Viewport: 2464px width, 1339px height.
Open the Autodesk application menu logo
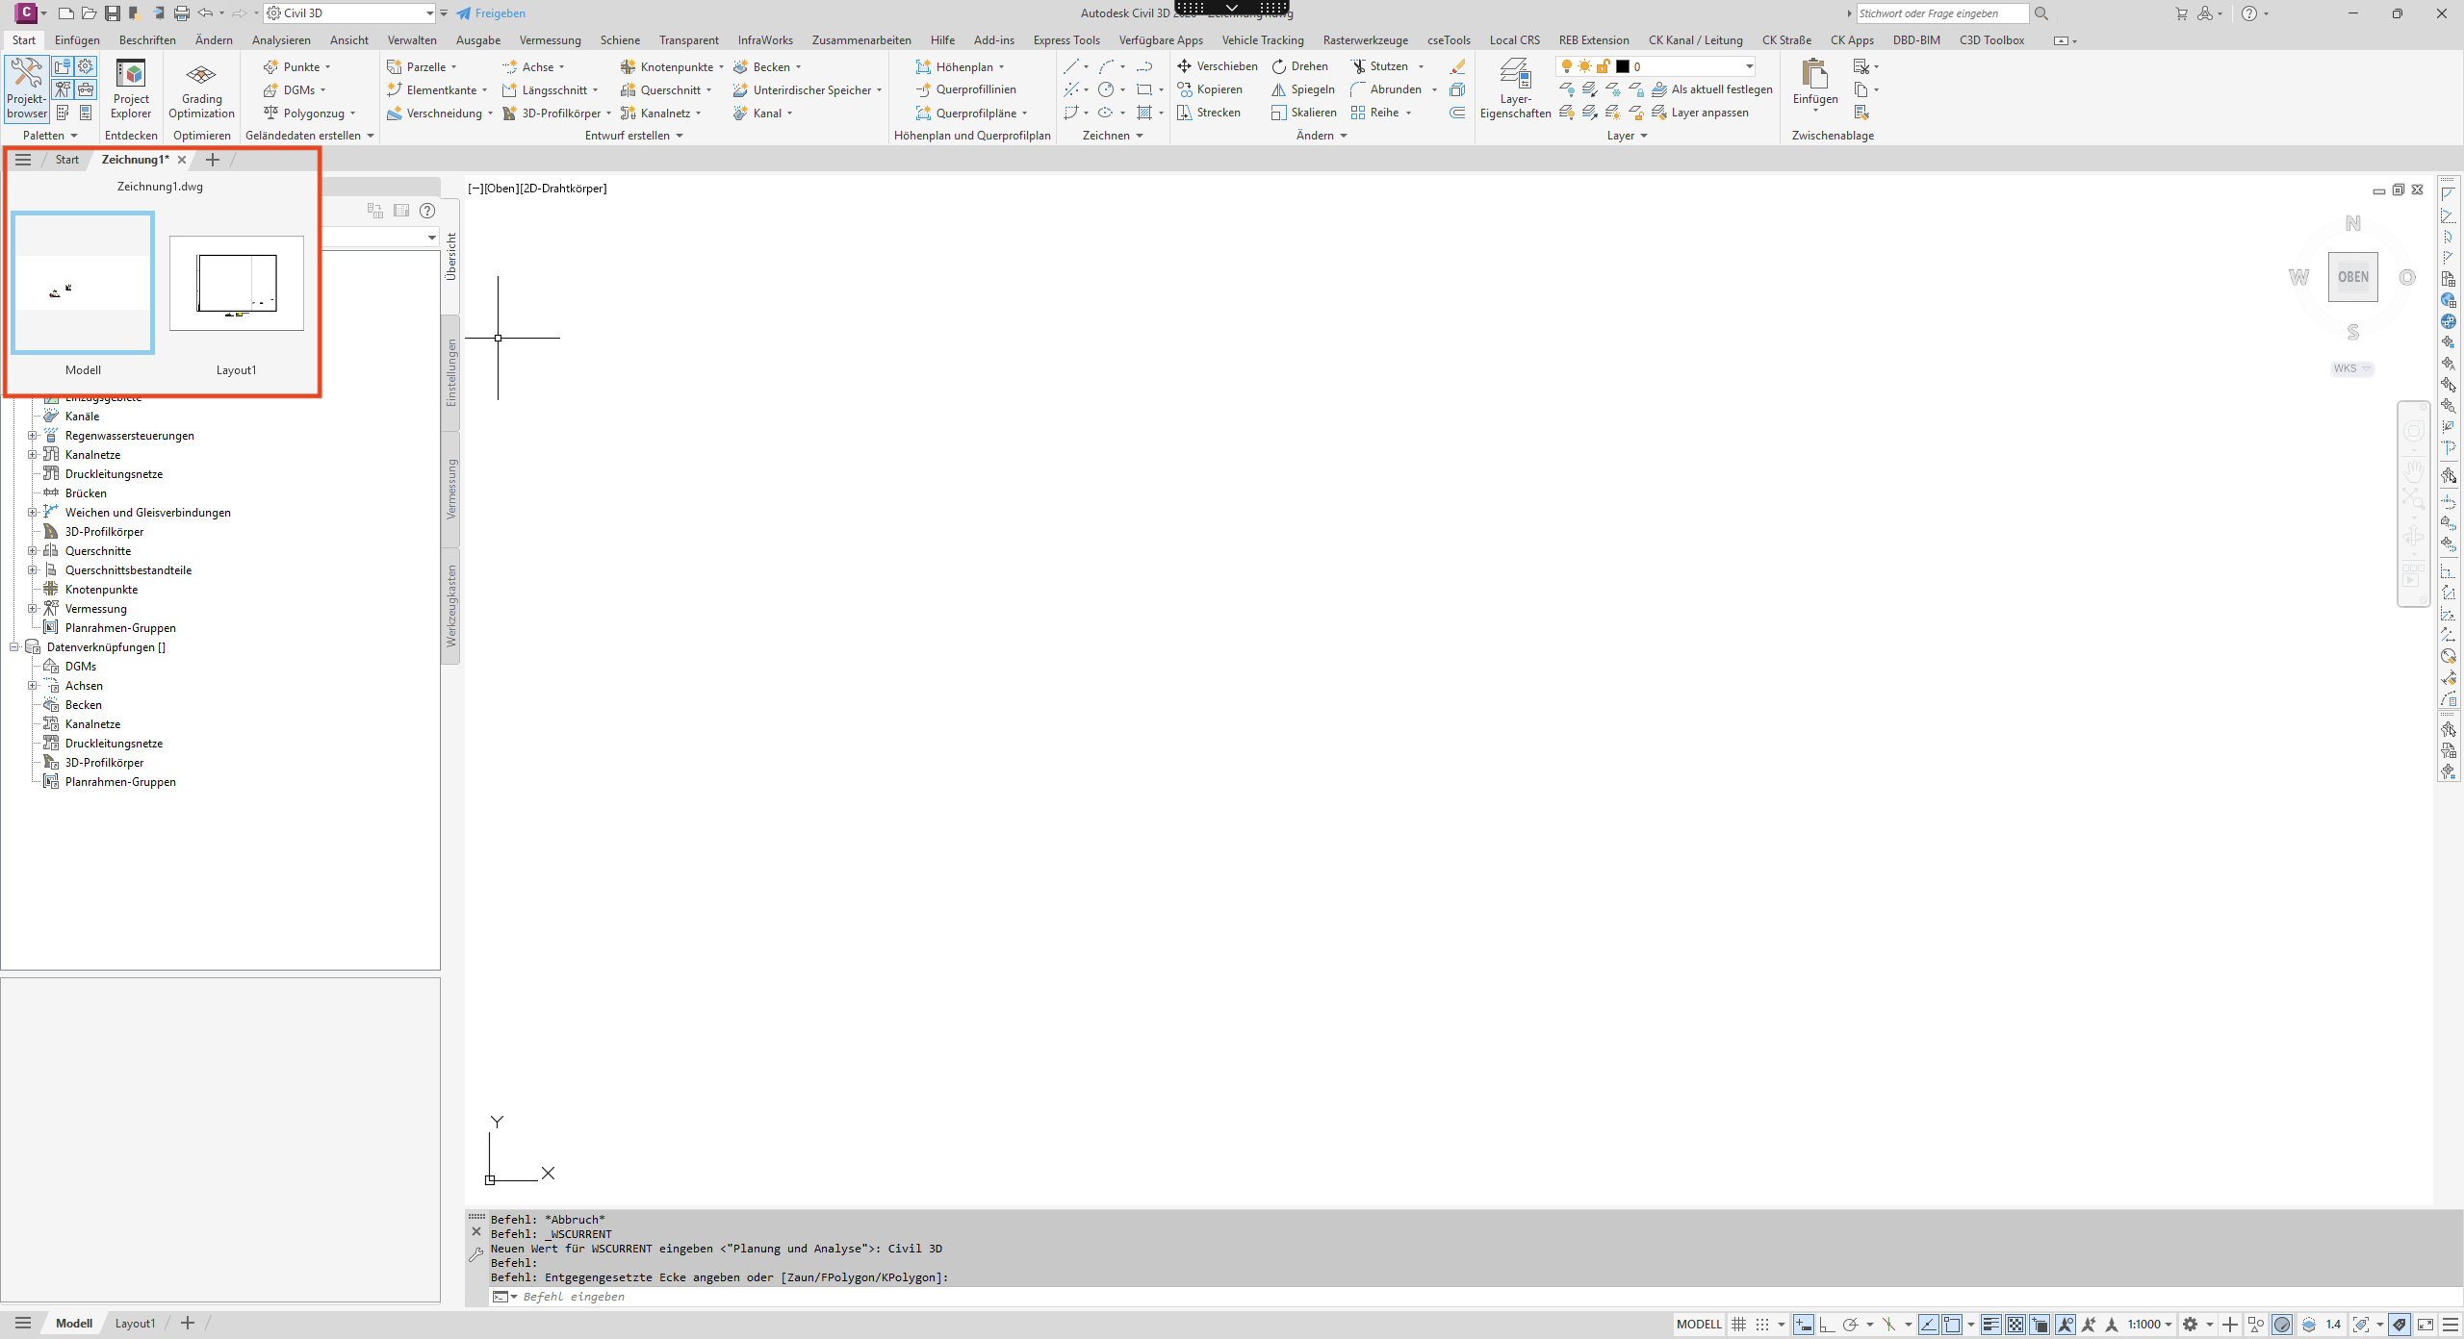click(26, 13)
